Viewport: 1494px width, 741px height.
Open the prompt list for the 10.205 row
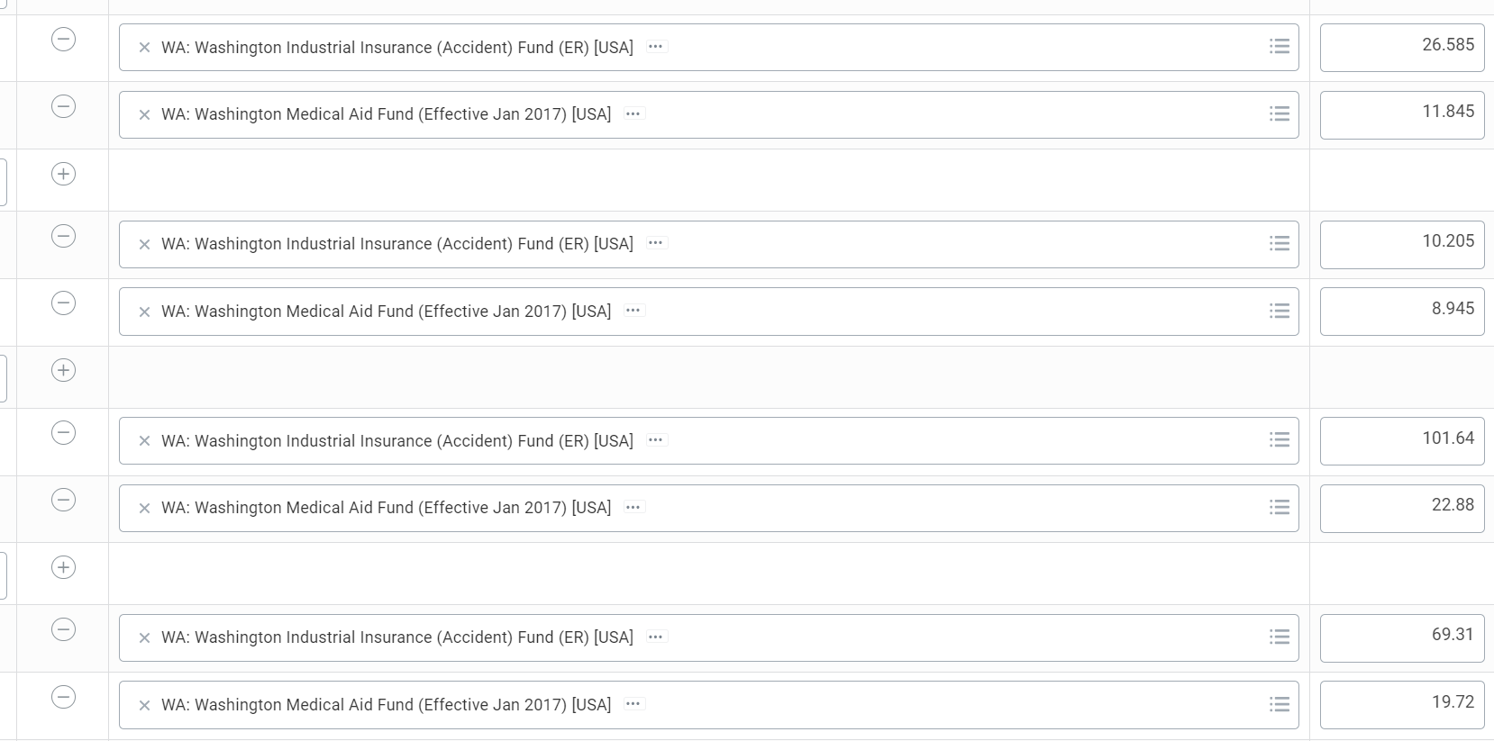(x=1279, y=243)
